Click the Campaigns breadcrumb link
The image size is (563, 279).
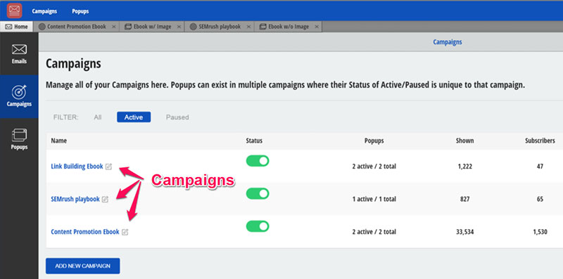click(x=448, y=42)
